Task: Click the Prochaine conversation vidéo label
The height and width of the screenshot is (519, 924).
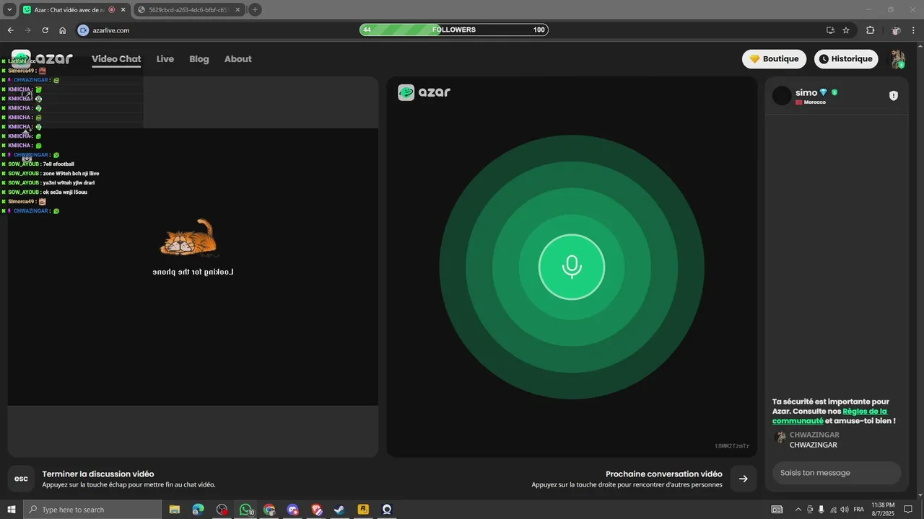Action: pyautogui.click(x=664, y=474)
